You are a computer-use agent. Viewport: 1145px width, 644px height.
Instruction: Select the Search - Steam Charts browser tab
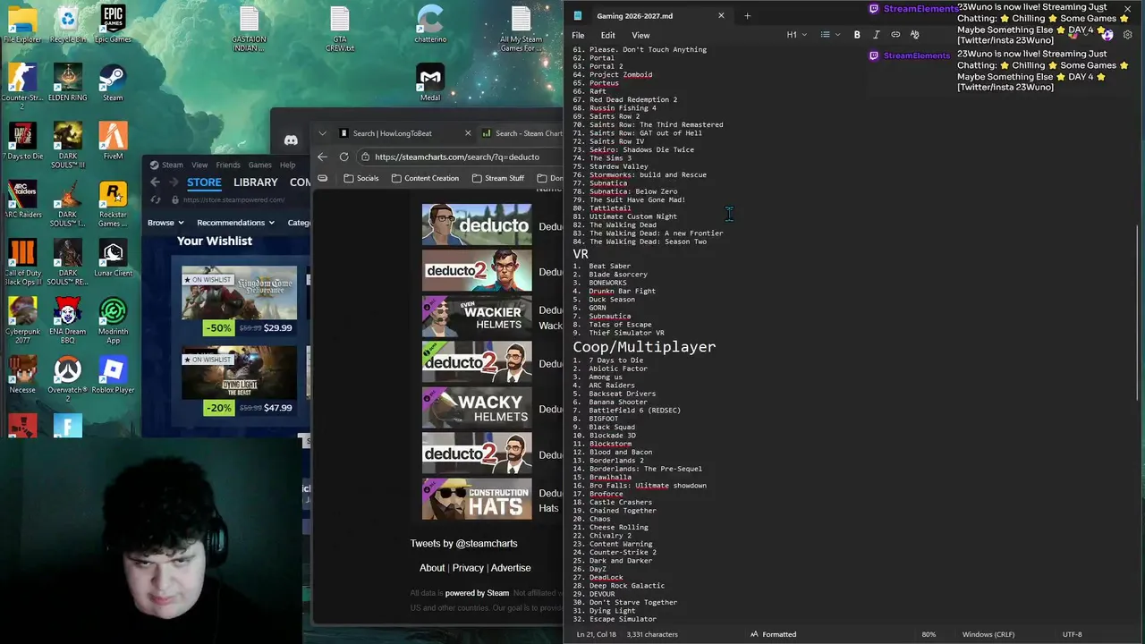tap(522, 133)
